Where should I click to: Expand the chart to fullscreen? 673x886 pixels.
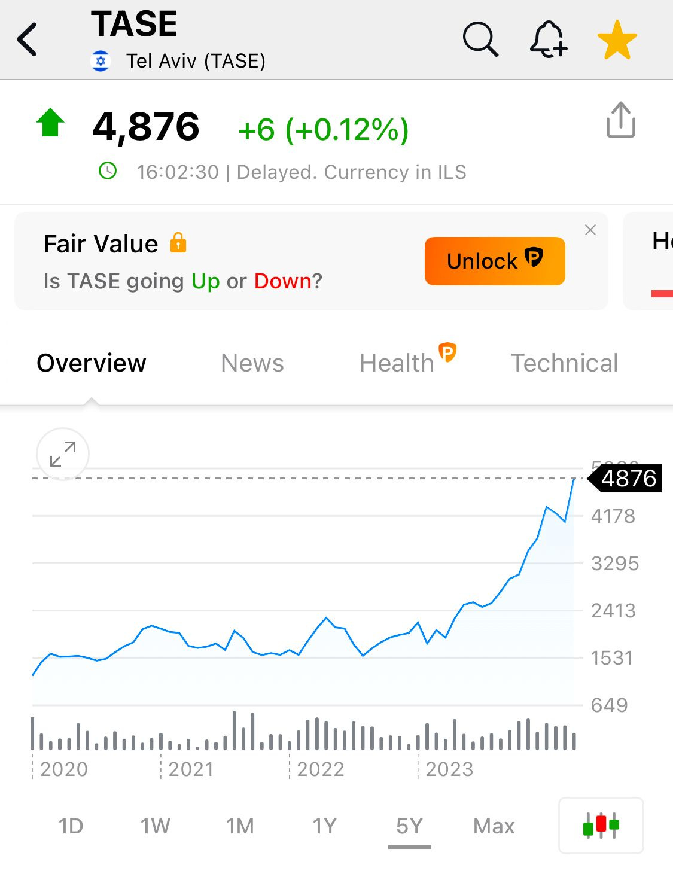(63, 454)
